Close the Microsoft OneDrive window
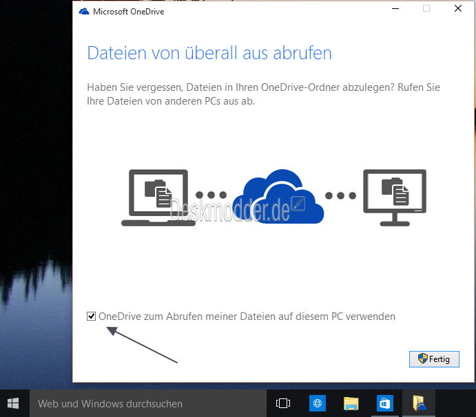This screenshot has height=417, width=476. [x=458, y=8]
